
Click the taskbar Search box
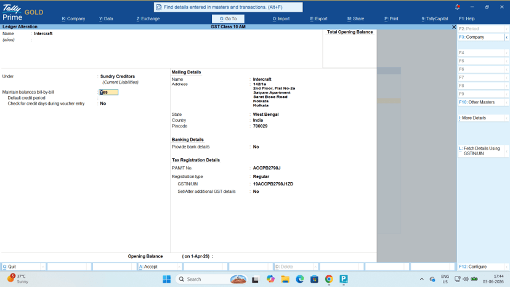(211, 279)
